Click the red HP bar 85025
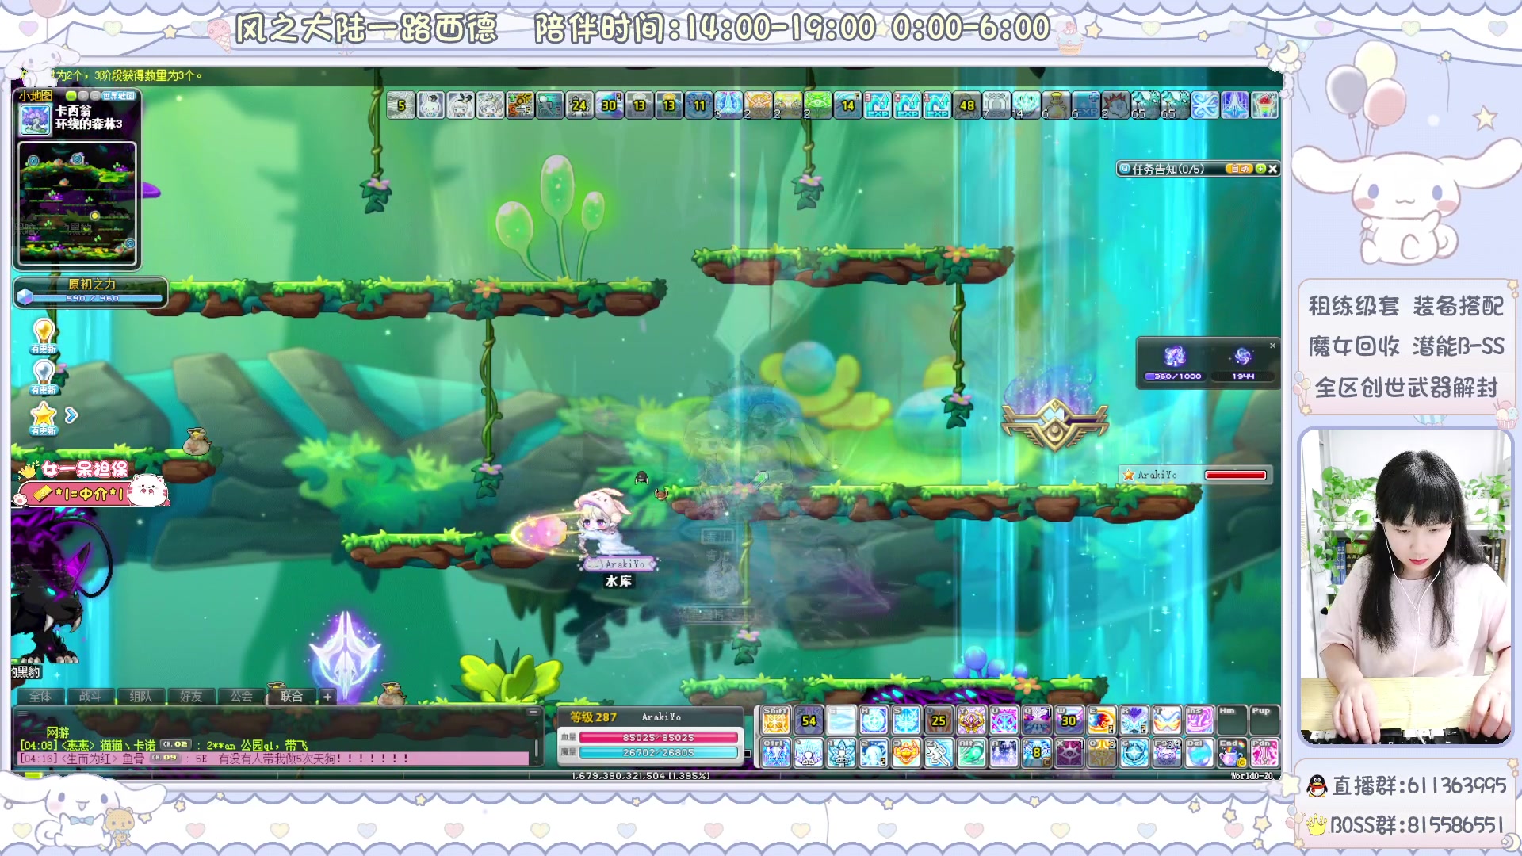Screen dimensions: 1522x856 (x=658, y=737)
